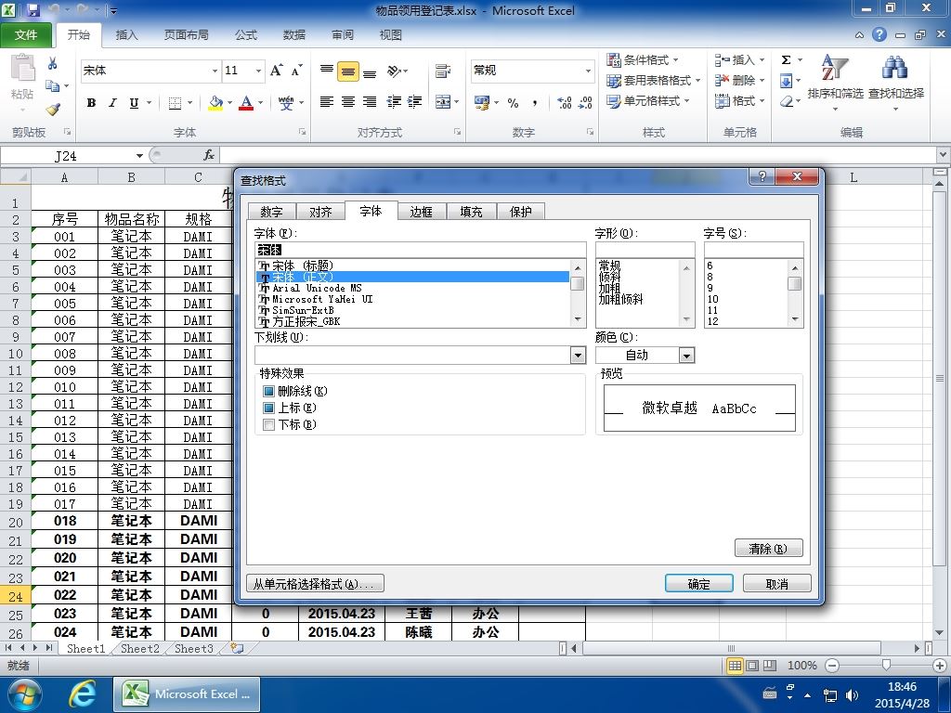Open the 文件 File menu
The width and height of the screenshot is (951, 713).
click(x=25, y=35)
